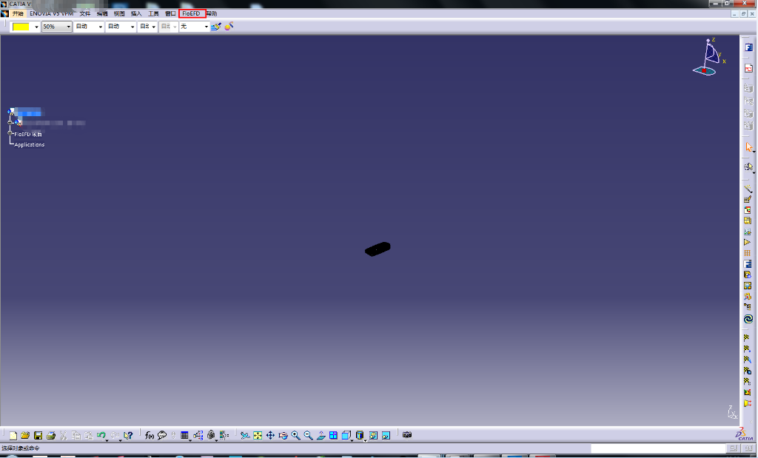The width and height of the screenshot is (758, 458).
Task: Open the point symbol dropdown
Action: tap(153, 27)
